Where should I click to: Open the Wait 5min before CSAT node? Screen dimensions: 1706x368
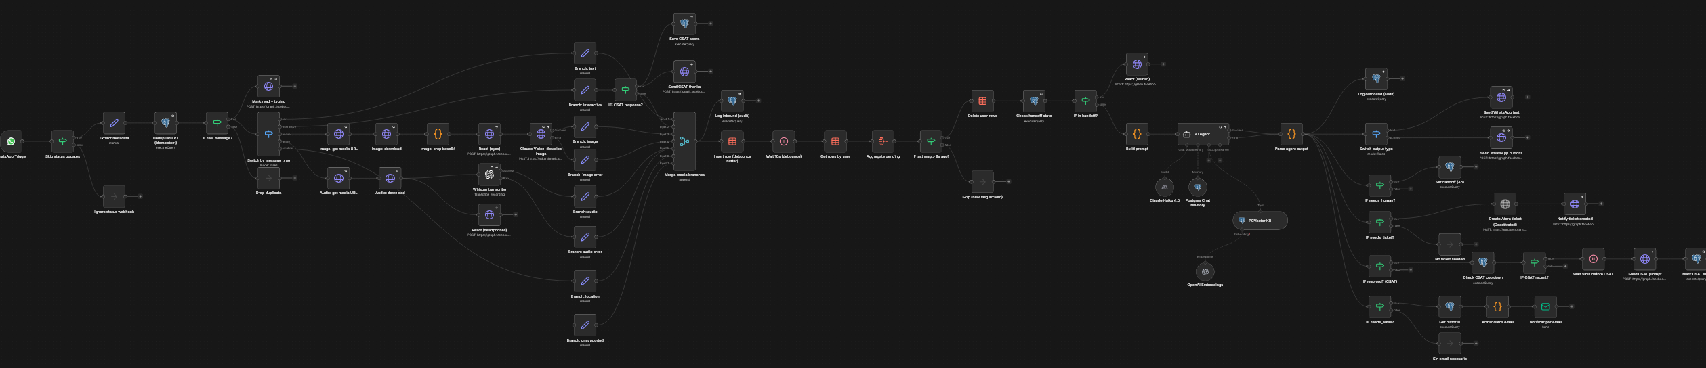pos(1593,259)
